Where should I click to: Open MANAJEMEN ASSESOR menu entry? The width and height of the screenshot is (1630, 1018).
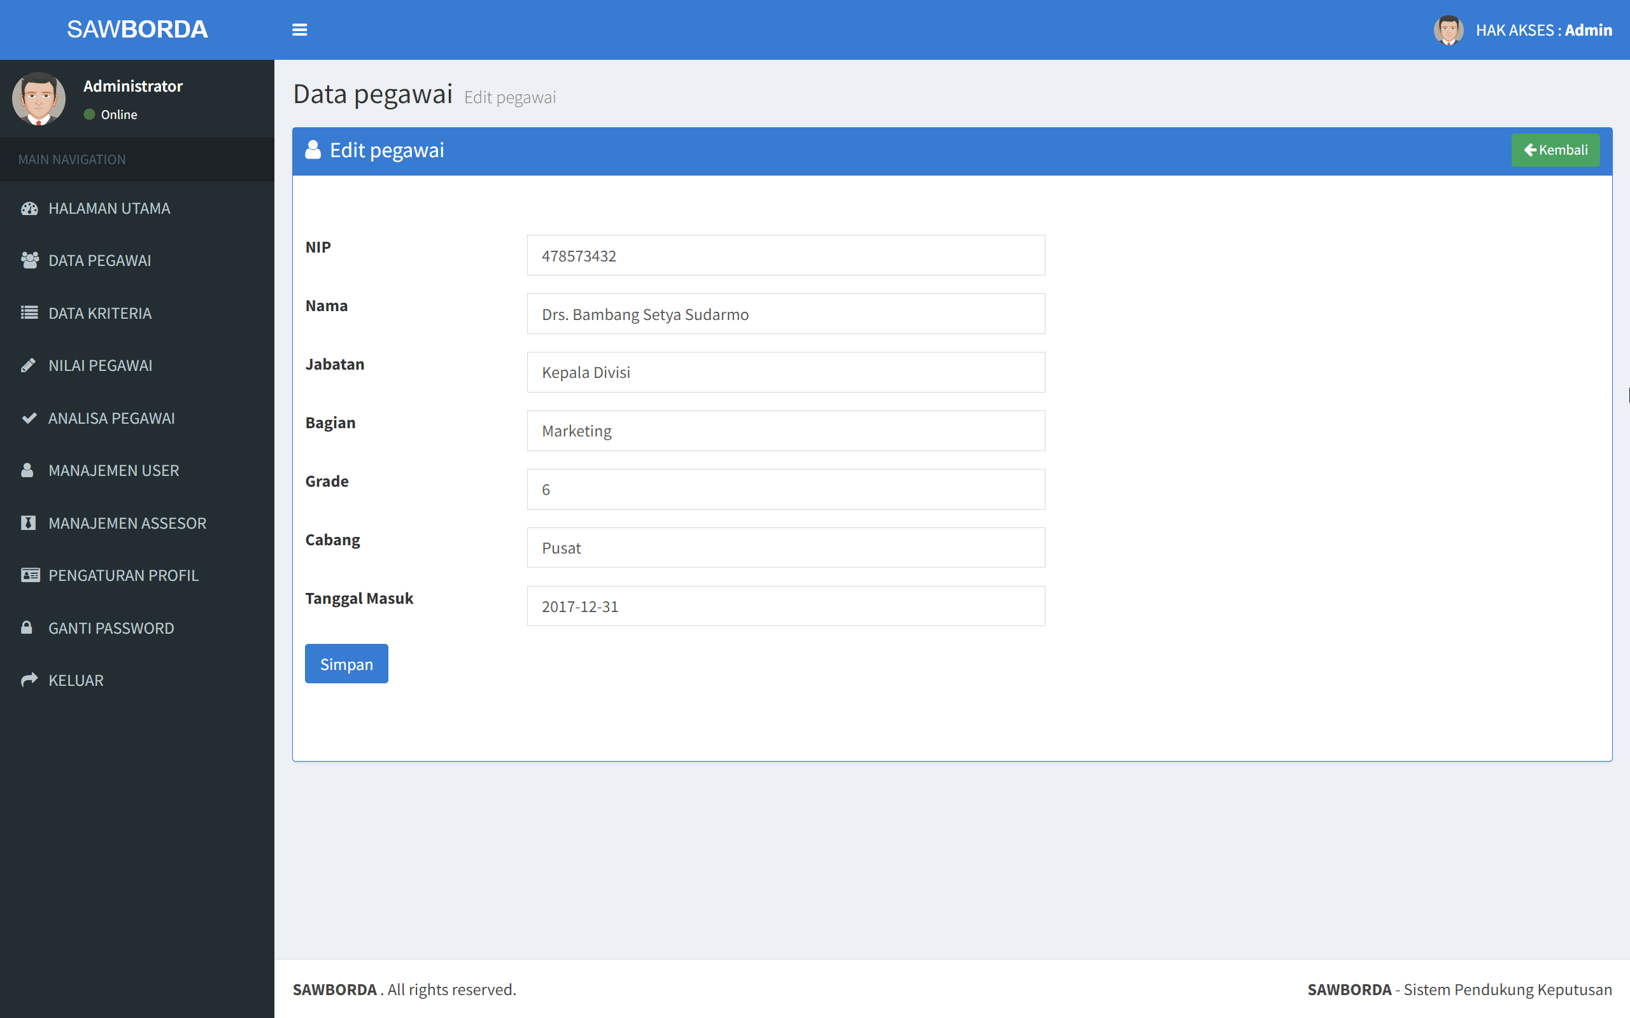(127, 522)
